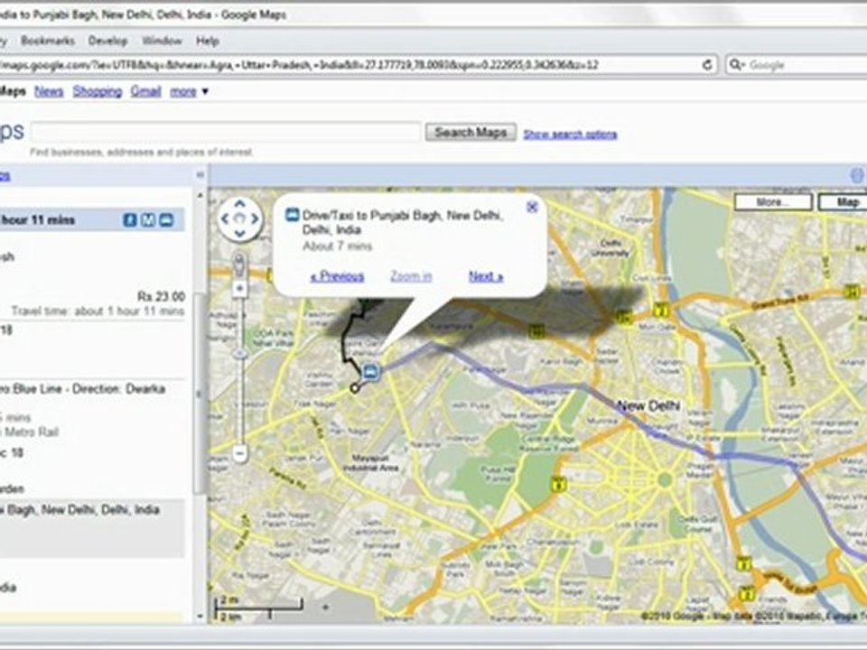Pan the map left

pos(225,218)
